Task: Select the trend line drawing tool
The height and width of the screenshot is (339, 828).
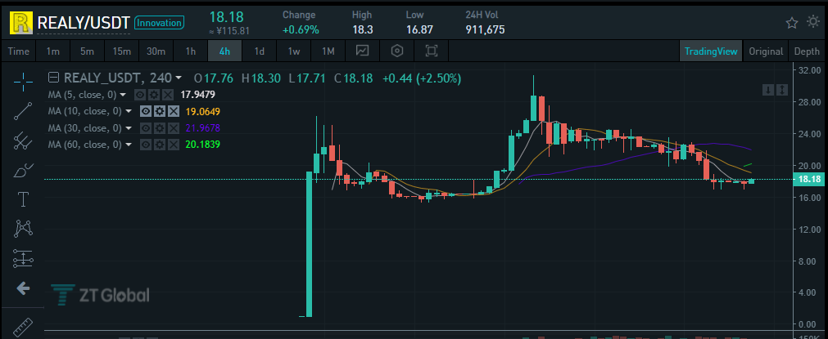Action: [x=23, y=110]
